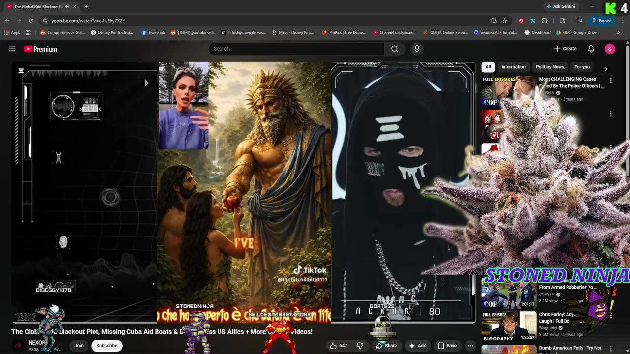The height and width of the screenshot is (354, 630).
Task: Open Ask Gemini in Chrome
Action: click(561, 6)
